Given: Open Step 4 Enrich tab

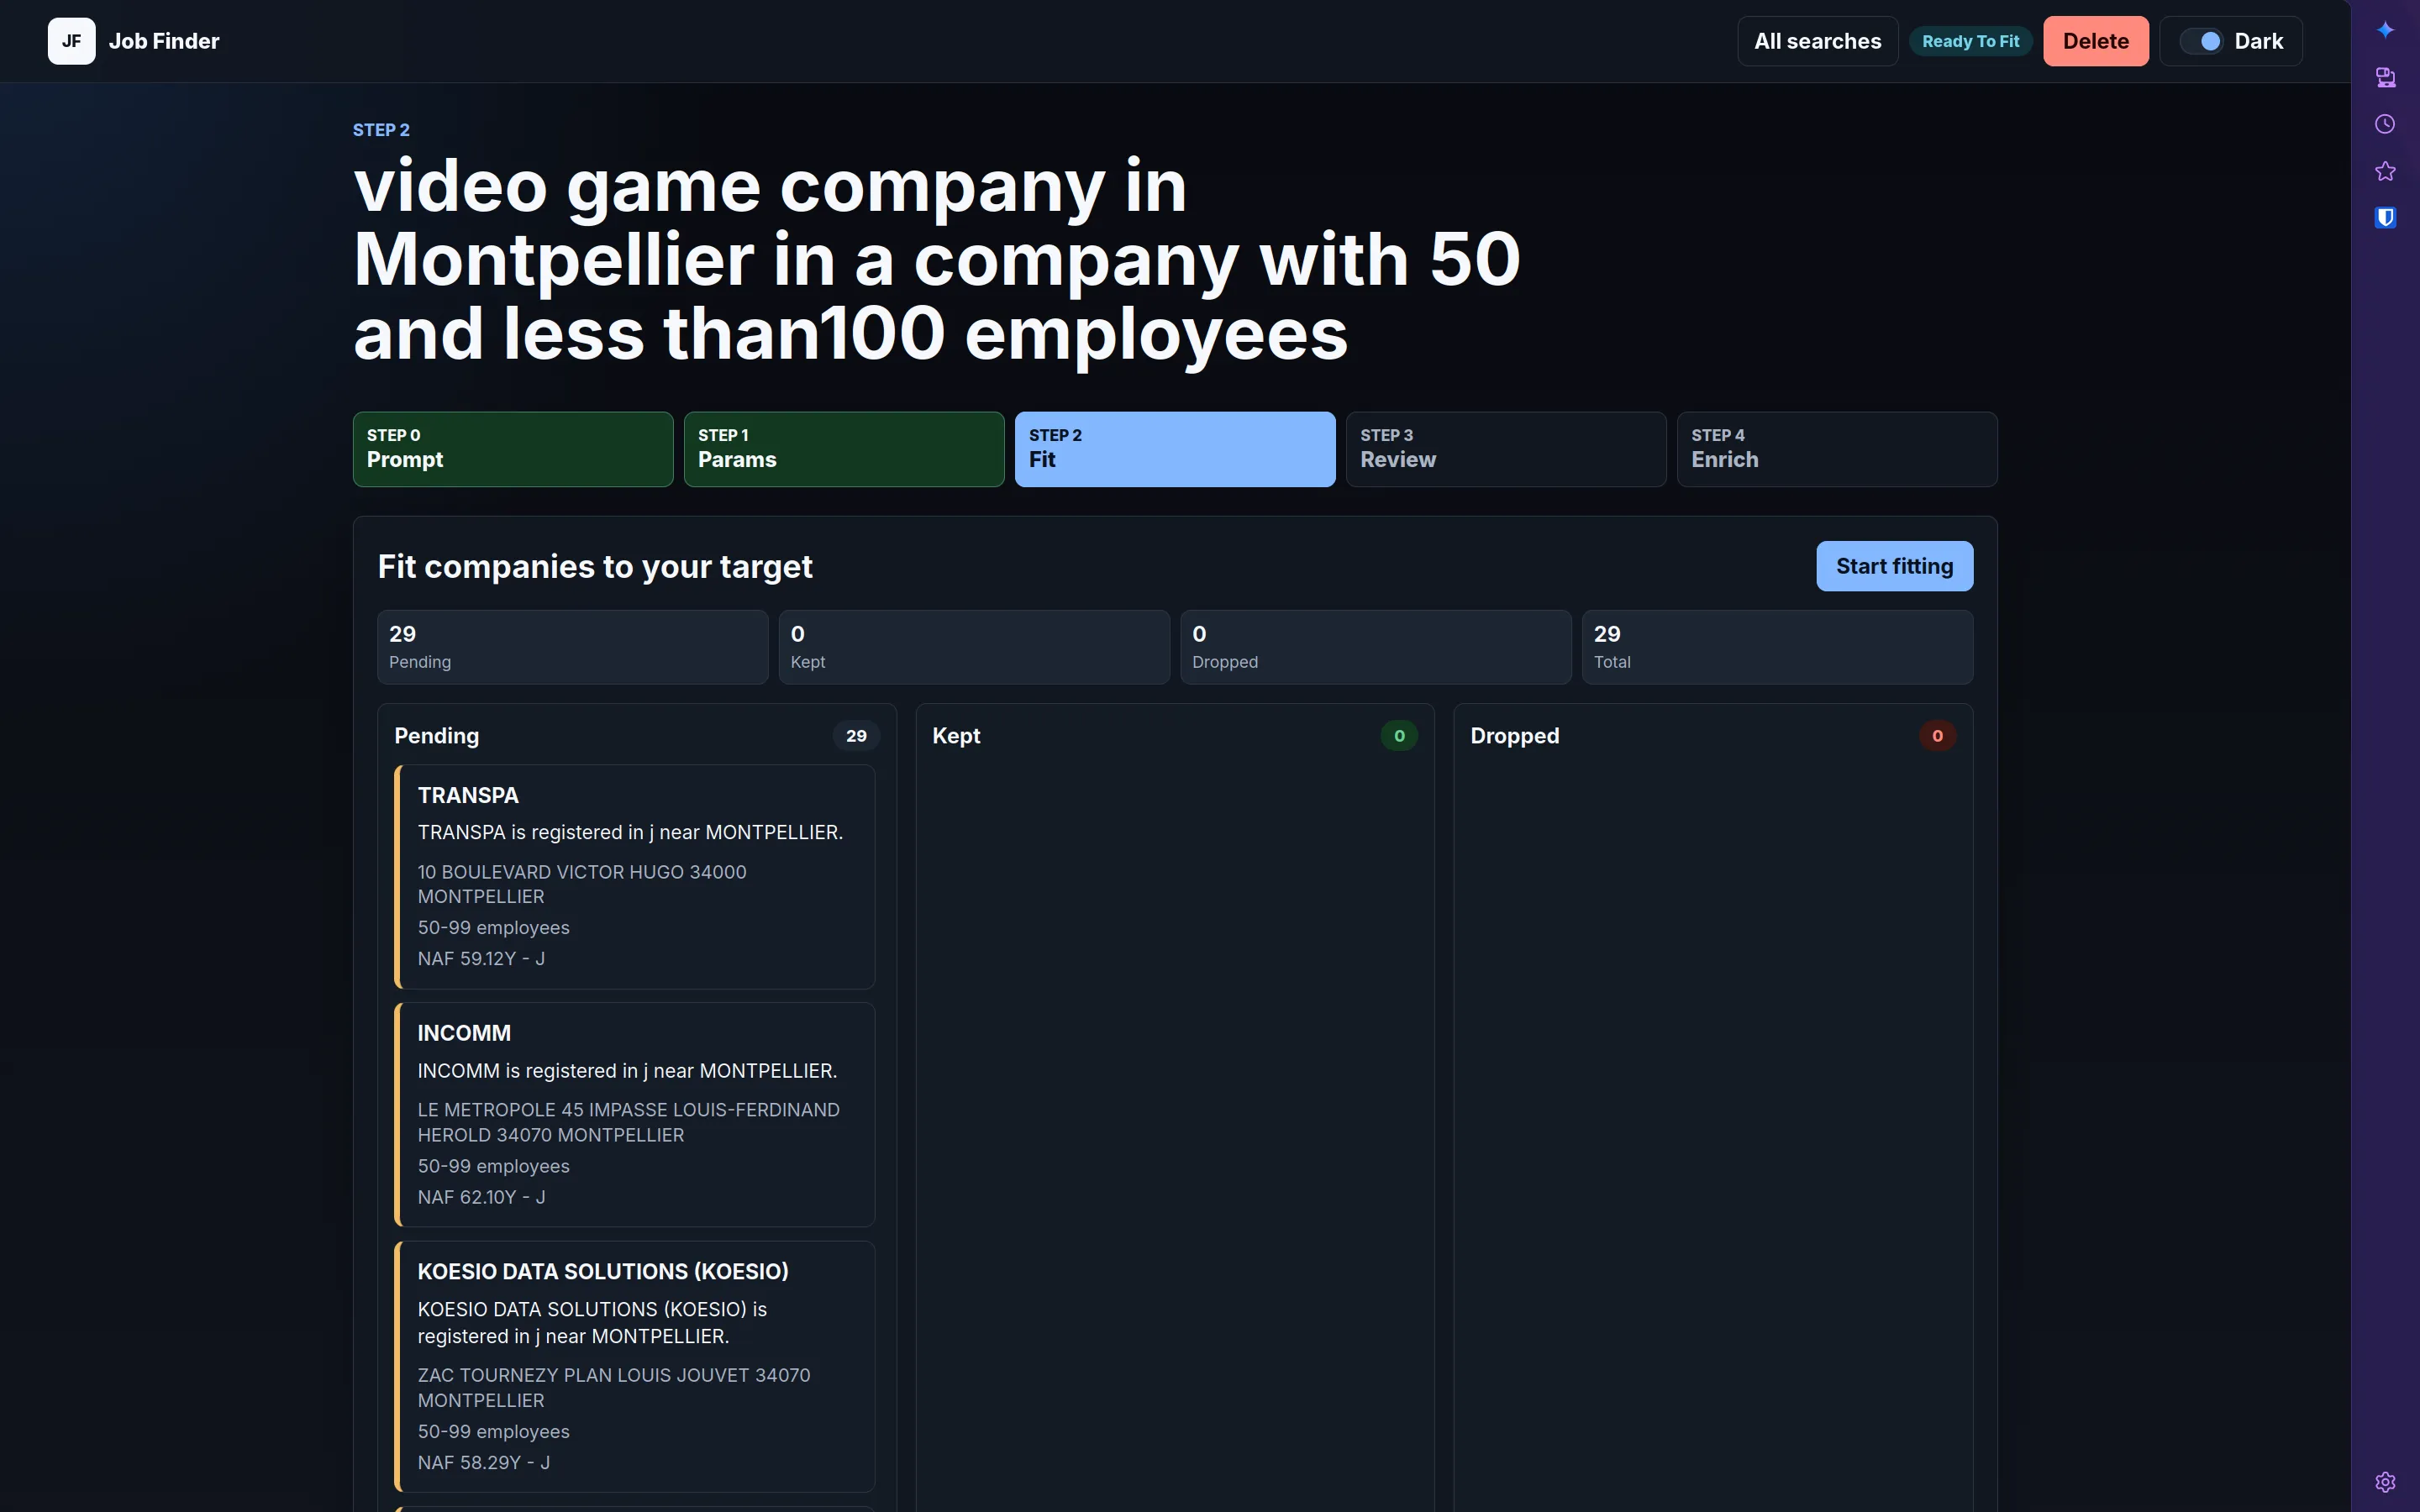Looking at the screenshot, I should pos(1837,449).
